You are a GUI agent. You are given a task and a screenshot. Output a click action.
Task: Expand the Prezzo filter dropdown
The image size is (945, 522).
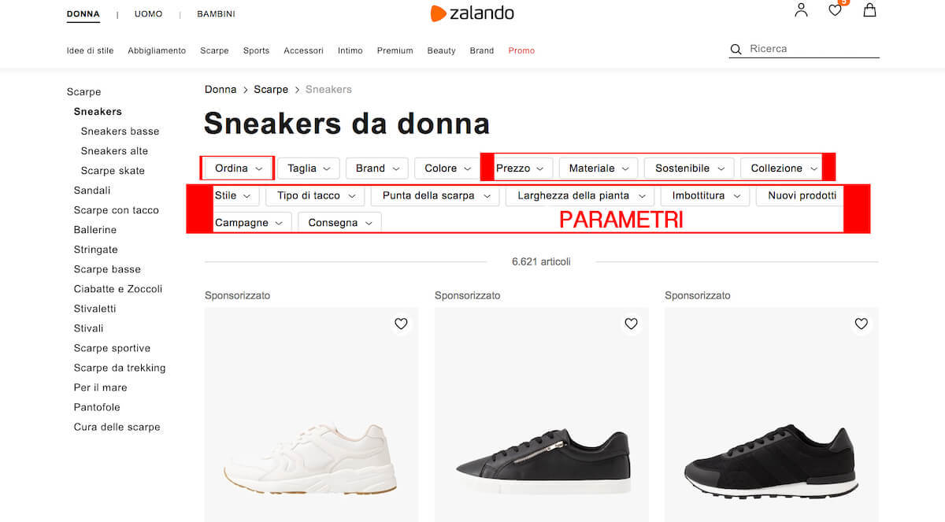(520, 168)
